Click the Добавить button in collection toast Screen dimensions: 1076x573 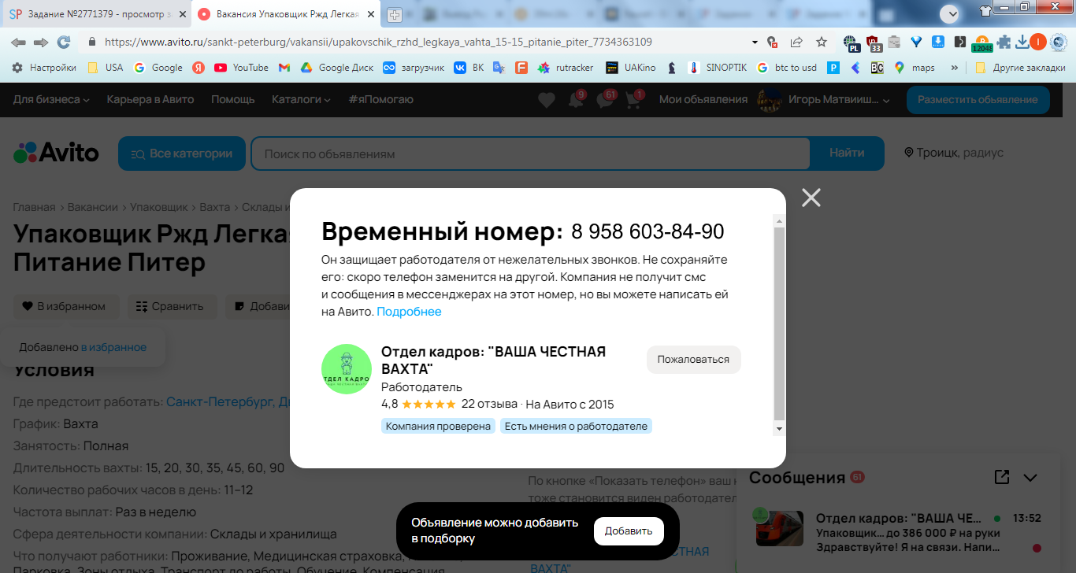629,531
